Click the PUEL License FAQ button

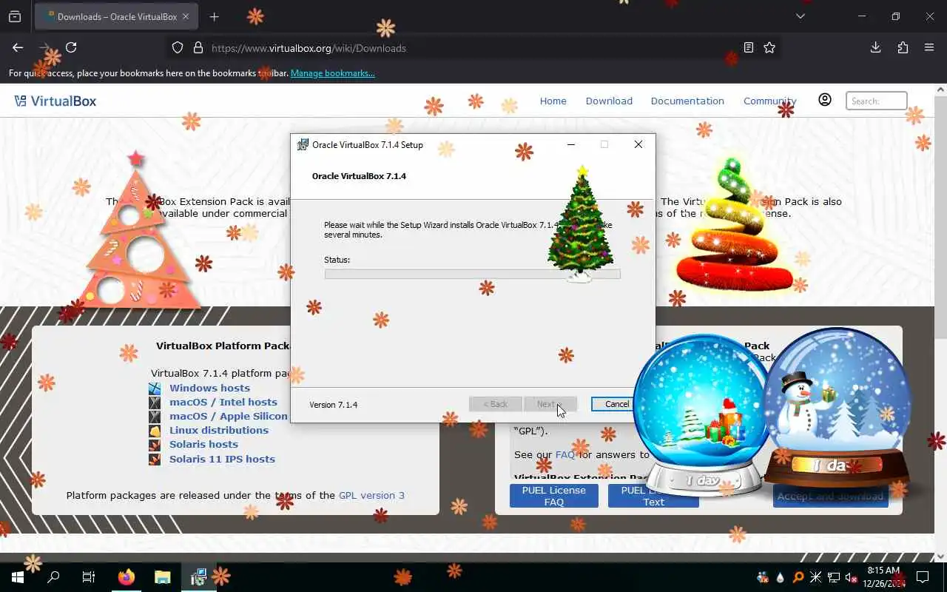point(553,496)
